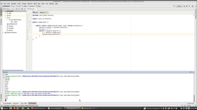Open the Run tool window
Screen dimensions: 197x110
(16, 103)
